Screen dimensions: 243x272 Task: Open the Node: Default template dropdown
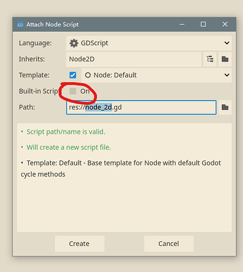pos(156,75)
